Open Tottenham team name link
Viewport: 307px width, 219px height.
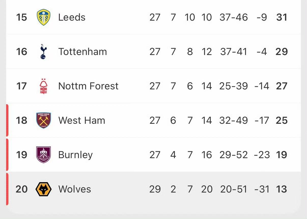pyautogui.click(x=82, y=52)
